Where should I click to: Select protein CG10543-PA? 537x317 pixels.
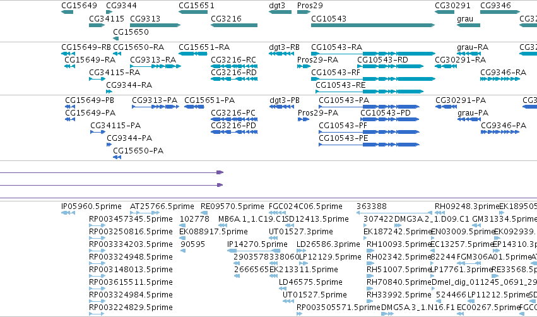point(369,107)
